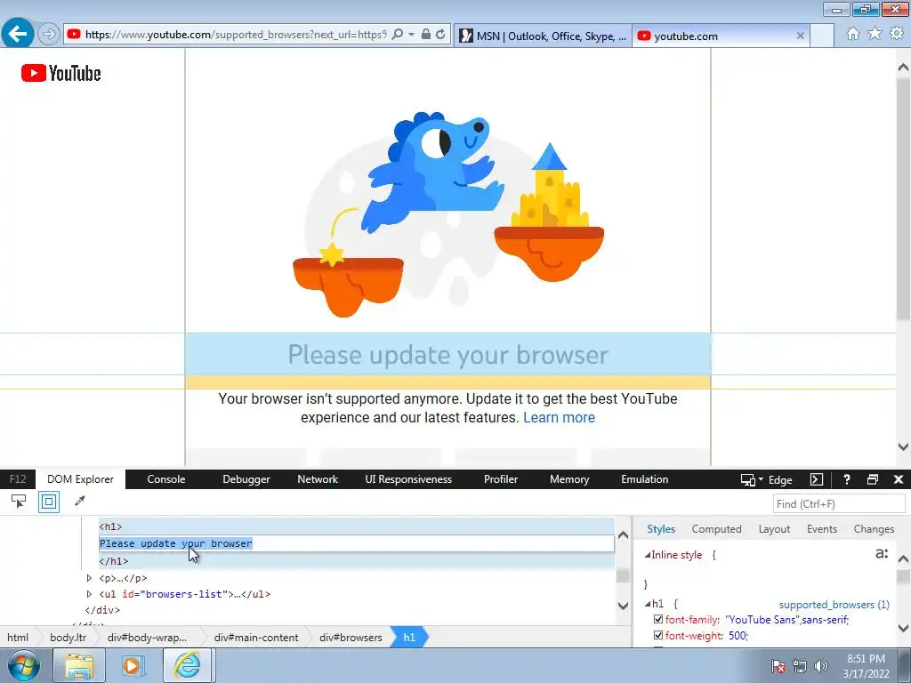
Task: Follow the Learn more link
Action: (x=559, y=418)
